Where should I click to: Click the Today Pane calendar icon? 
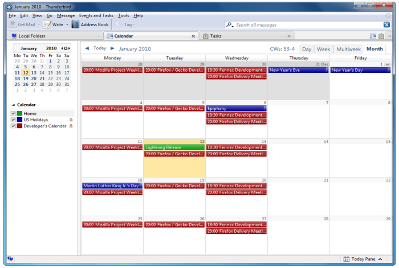347,259
